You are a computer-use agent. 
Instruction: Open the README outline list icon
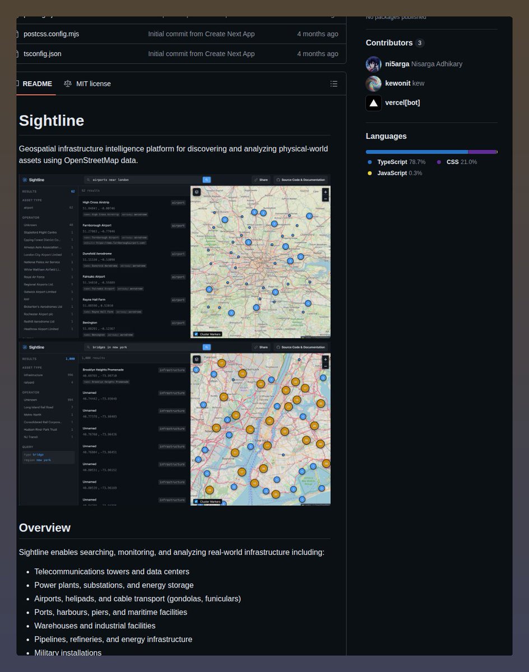[x=334, y=84]
